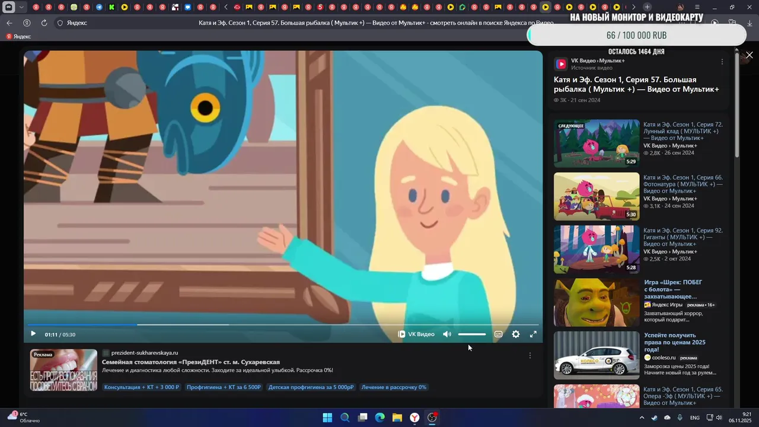The height and width of the screenshot is (427, 759).
Task: Open the ad link Игра «Шрек: ПОБЕГ с болота»
Action: click(674, 289)
